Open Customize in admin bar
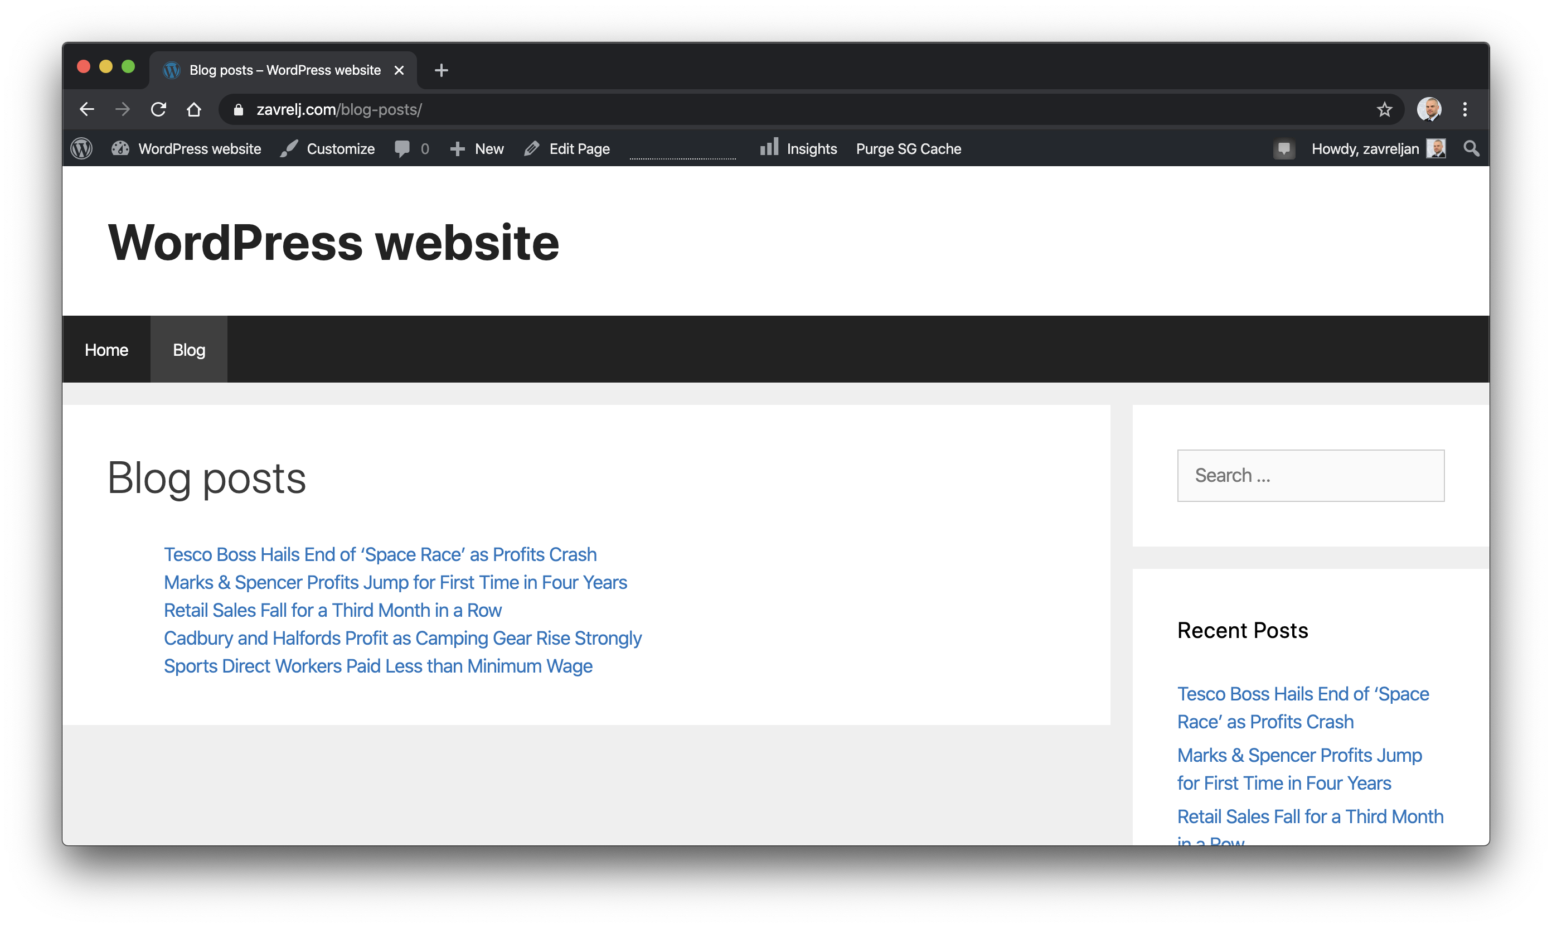Screen dimensions: 1552x928 tap(328, 148)
